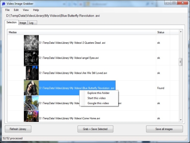Viewport: 190px width, 143px height.
Task: Choose Explore this folder from context menu
Action: click(99, 93)
